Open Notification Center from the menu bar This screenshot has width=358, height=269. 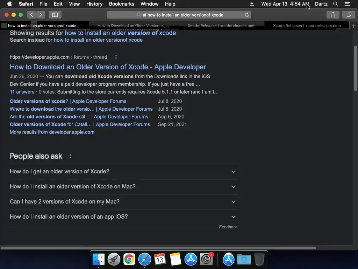click(347, 4)
